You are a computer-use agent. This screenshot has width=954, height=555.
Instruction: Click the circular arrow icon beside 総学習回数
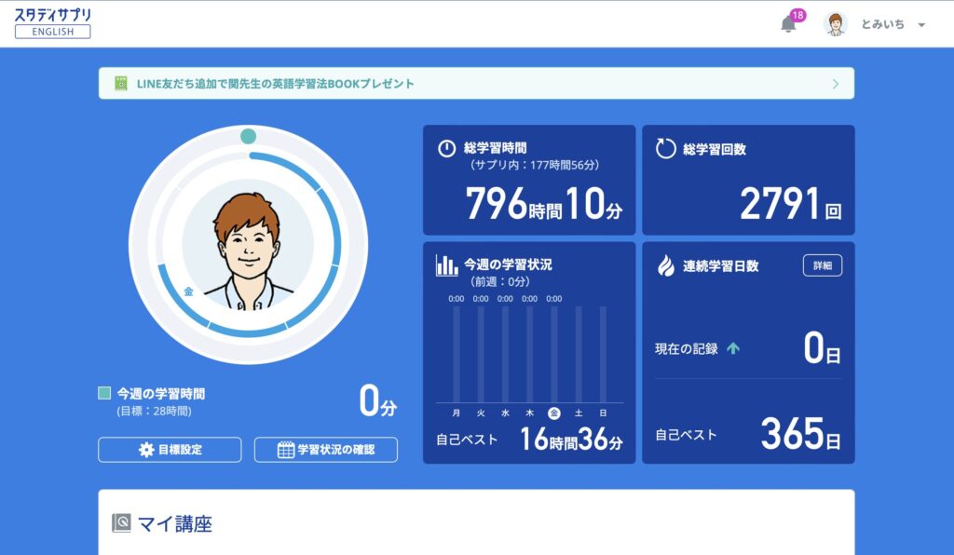pos(665,148)
